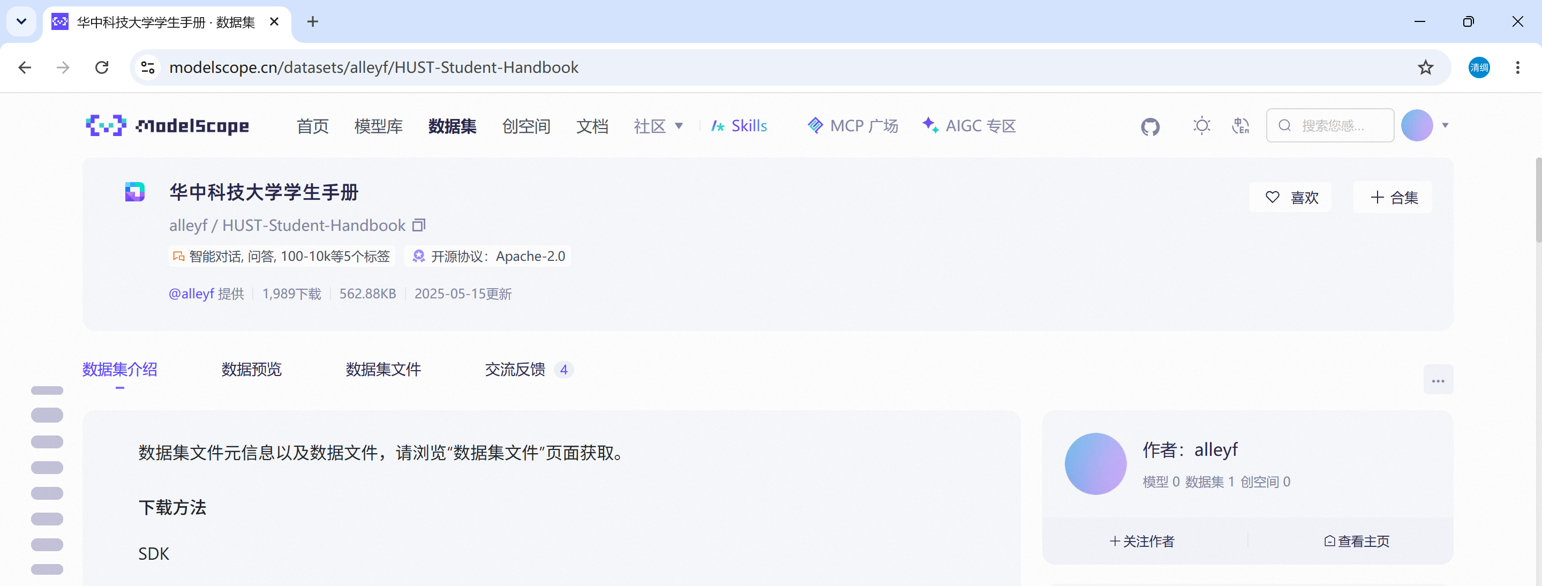1542x586 pixels.
Task: Close the 华中科技大学学生手册 tab
Action: (x=274, y=22)
